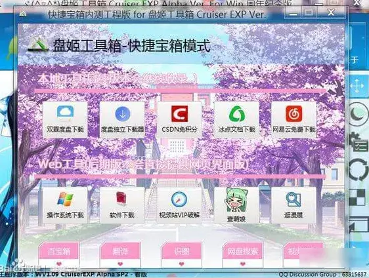Launch the 网易云免费下载 tile
This screenshot has width=369, height=278.
[293, 119]
